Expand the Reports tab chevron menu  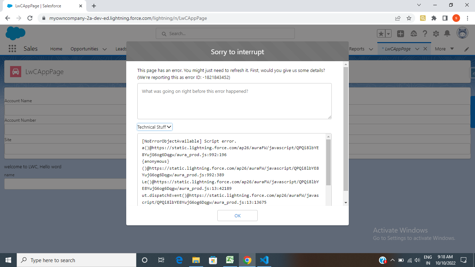[371, 49]
